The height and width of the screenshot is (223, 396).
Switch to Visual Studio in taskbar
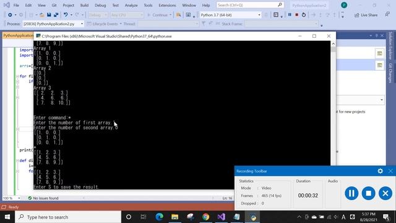pyautogui.click(x=222, y=217)
